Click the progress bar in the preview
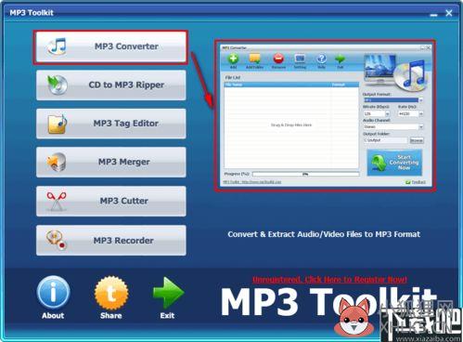463x342 pixels. coord(306,174)
